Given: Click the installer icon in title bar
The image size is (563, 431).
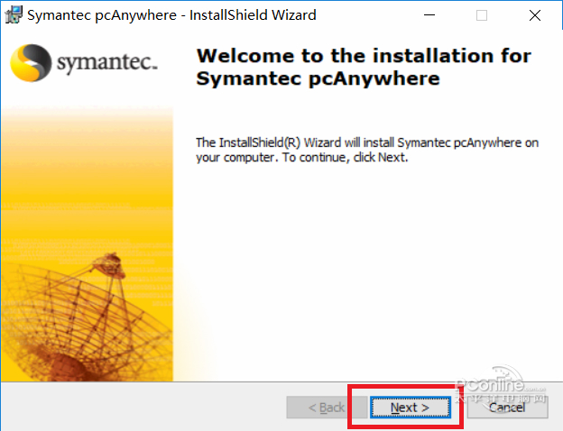Looking at the screenshot, I should click(14, 15).
